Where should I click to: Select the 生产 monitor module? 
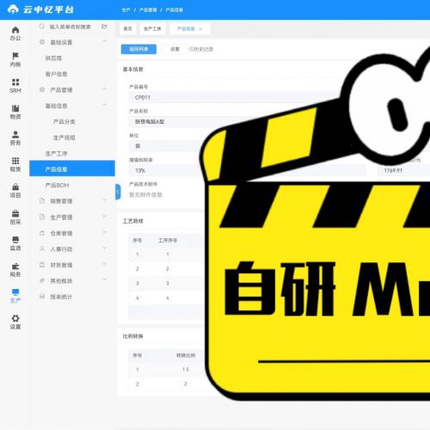(15, 296)
